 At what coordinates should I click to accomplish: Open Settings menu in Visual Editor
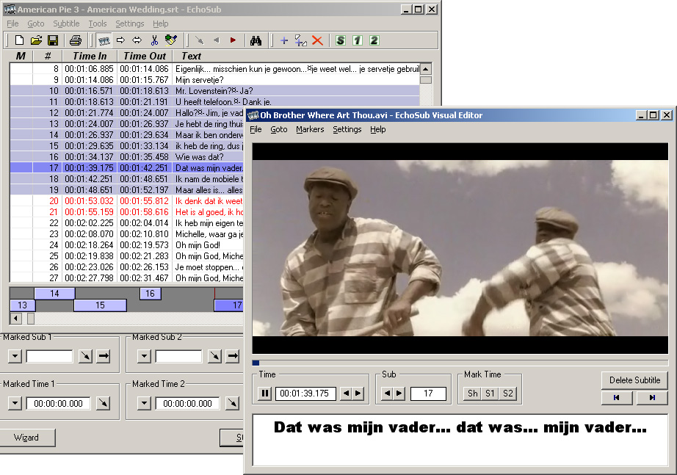click(347, 129)
